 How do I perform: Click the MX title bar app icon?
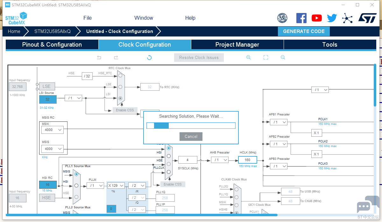[8, 5]
